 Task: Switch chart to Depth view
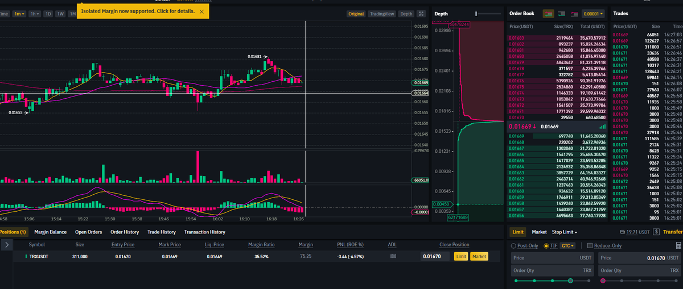coord(406,14)
